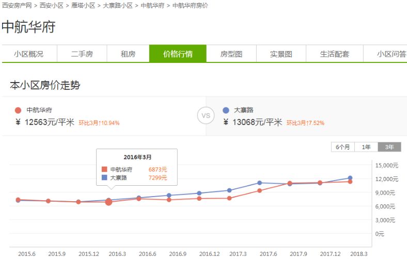Viewport: 407px width, 259px height.
Task: Click 环比3月↑7.52% change text
Action: 305,123
